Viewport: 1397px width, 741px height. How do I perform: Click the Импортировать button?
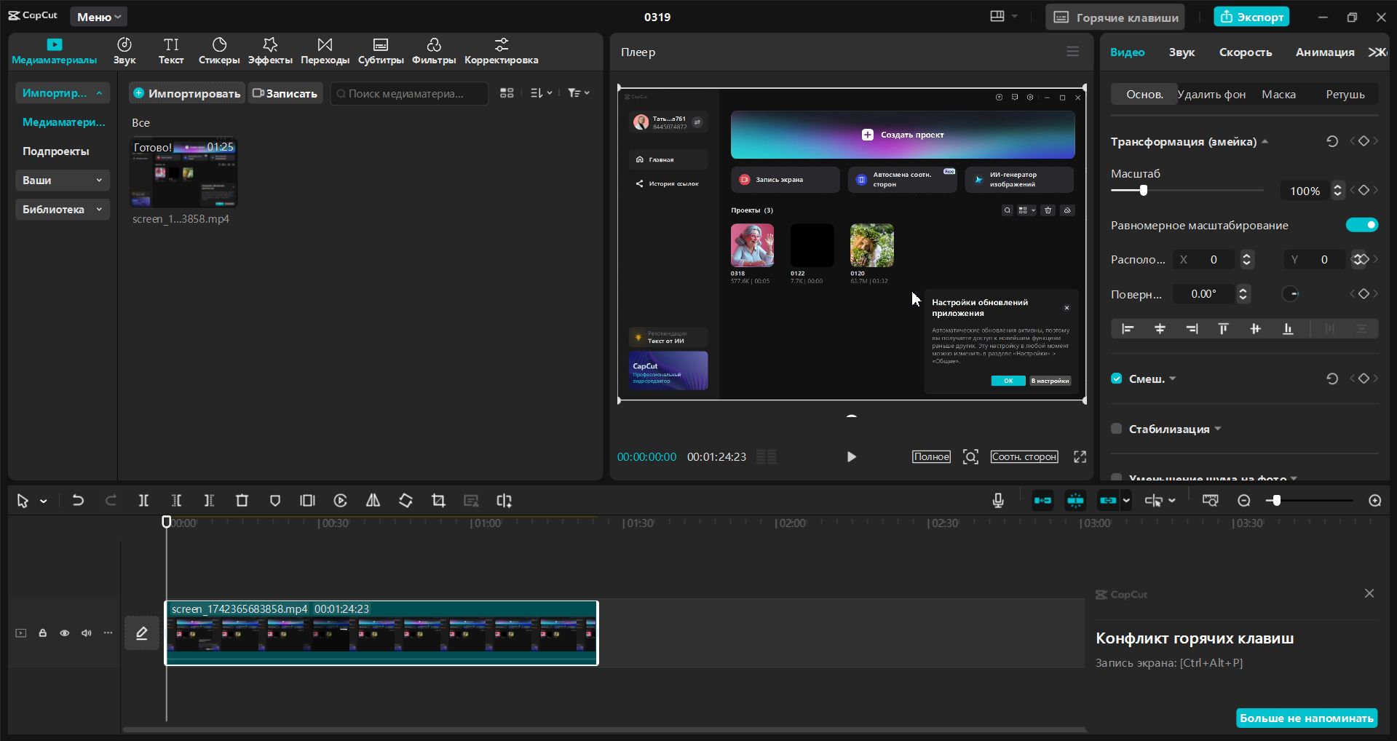[187, 93]
